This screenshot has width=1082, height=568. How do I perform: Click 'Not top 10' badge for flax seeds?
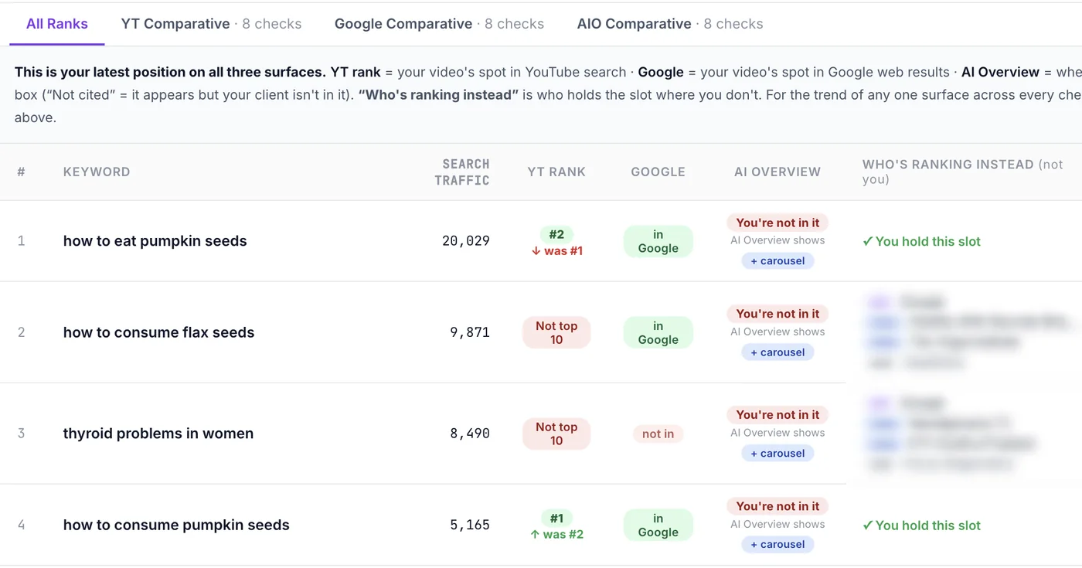(556, 332)
